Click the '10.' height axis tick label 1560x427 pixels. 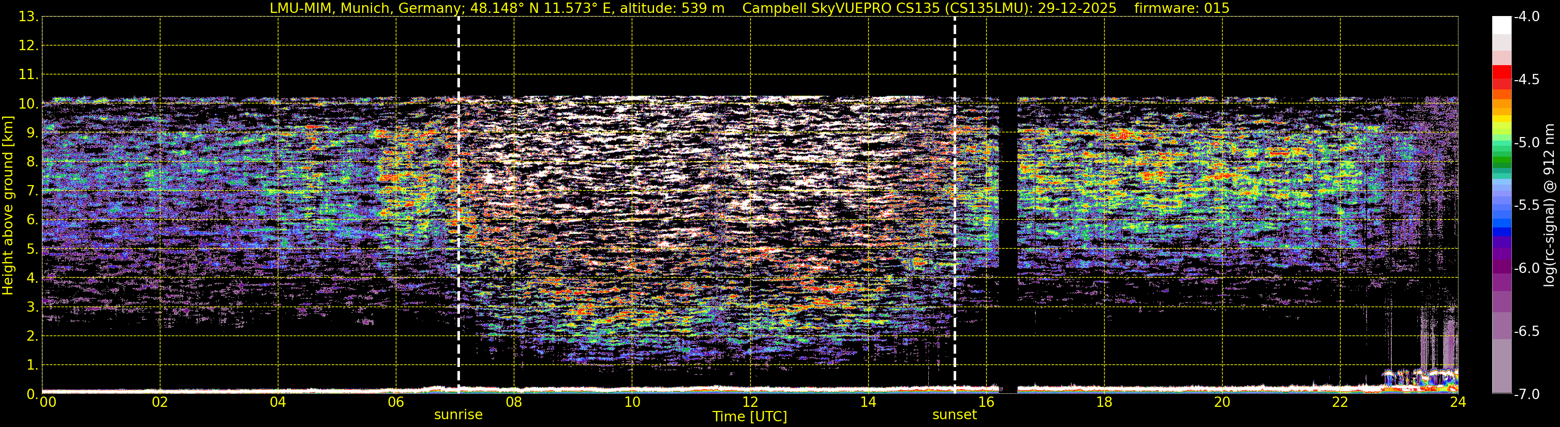click(x=29, y=104)
